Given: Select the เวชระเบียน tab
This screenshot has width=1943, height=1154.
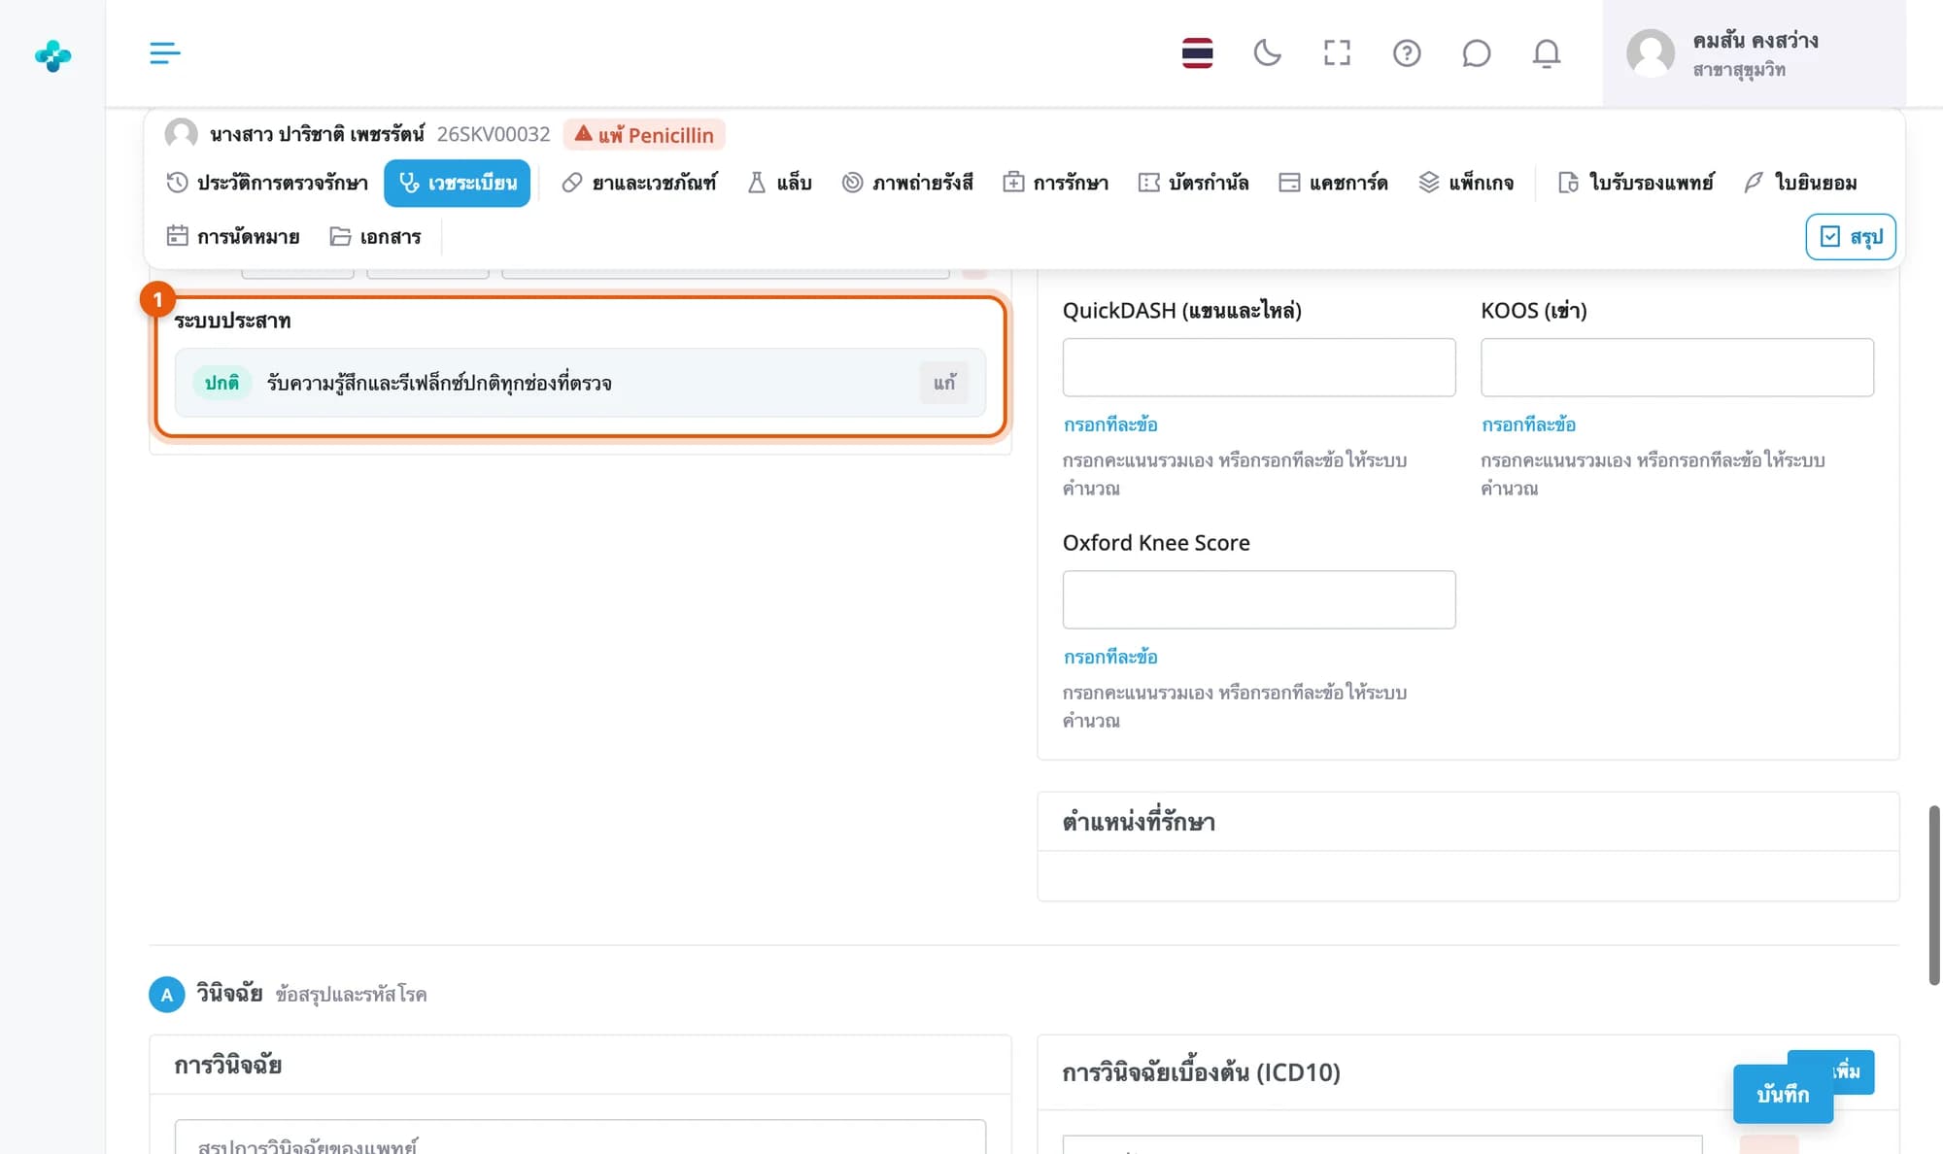Looking at the screenshot, I should (457, 183).
